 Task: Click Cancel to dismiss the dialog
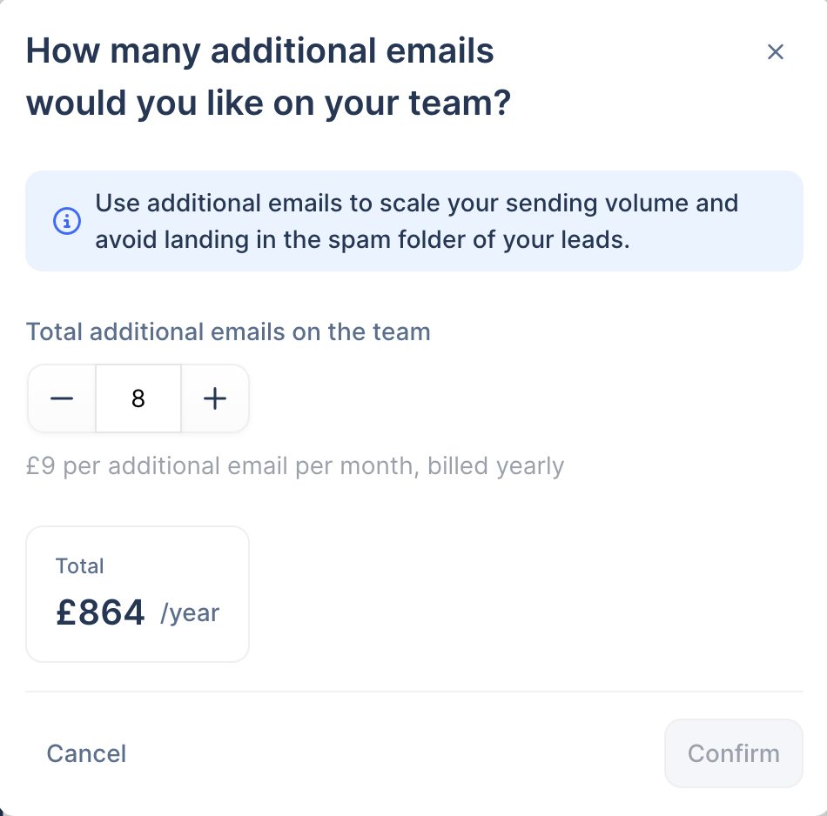coord(86,753)
